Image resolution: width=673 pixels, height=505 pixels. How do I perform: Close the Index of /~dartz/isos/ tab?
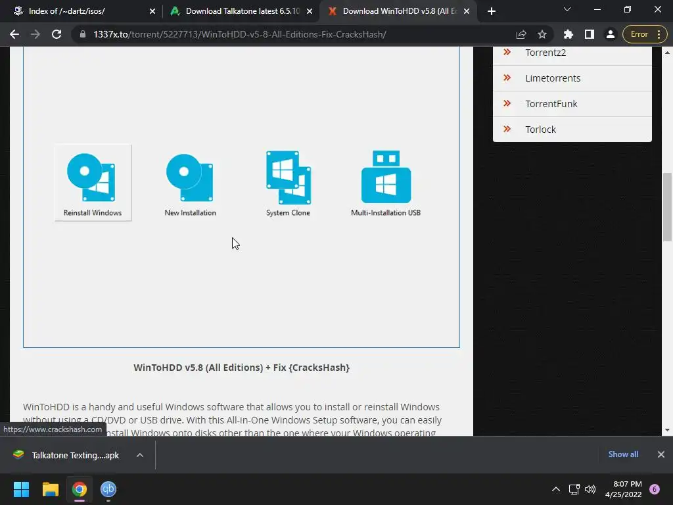pos(152,11)
